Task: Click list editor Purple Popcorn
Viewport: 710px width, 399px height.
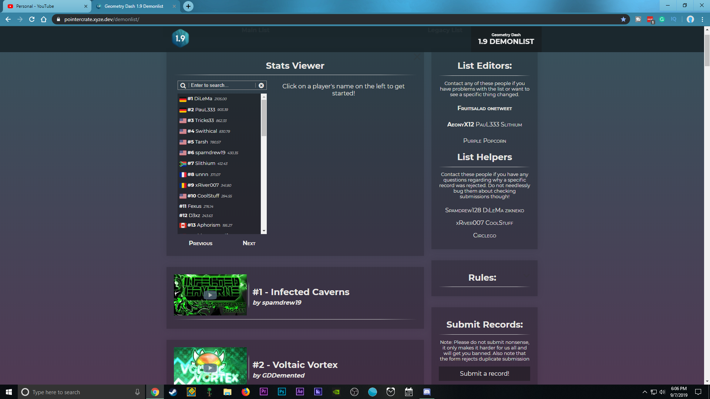Action: (485, 141)
